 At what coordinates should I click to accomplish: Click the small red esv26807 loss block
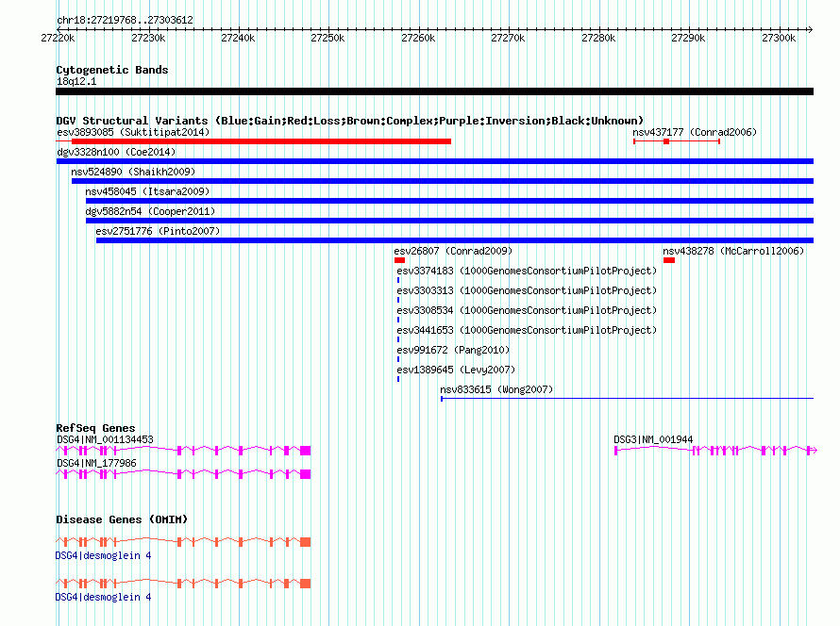click(399, 260)
